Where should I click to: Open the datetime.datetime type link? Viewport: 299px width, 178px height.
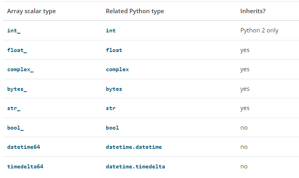click(x=133, y=147)
